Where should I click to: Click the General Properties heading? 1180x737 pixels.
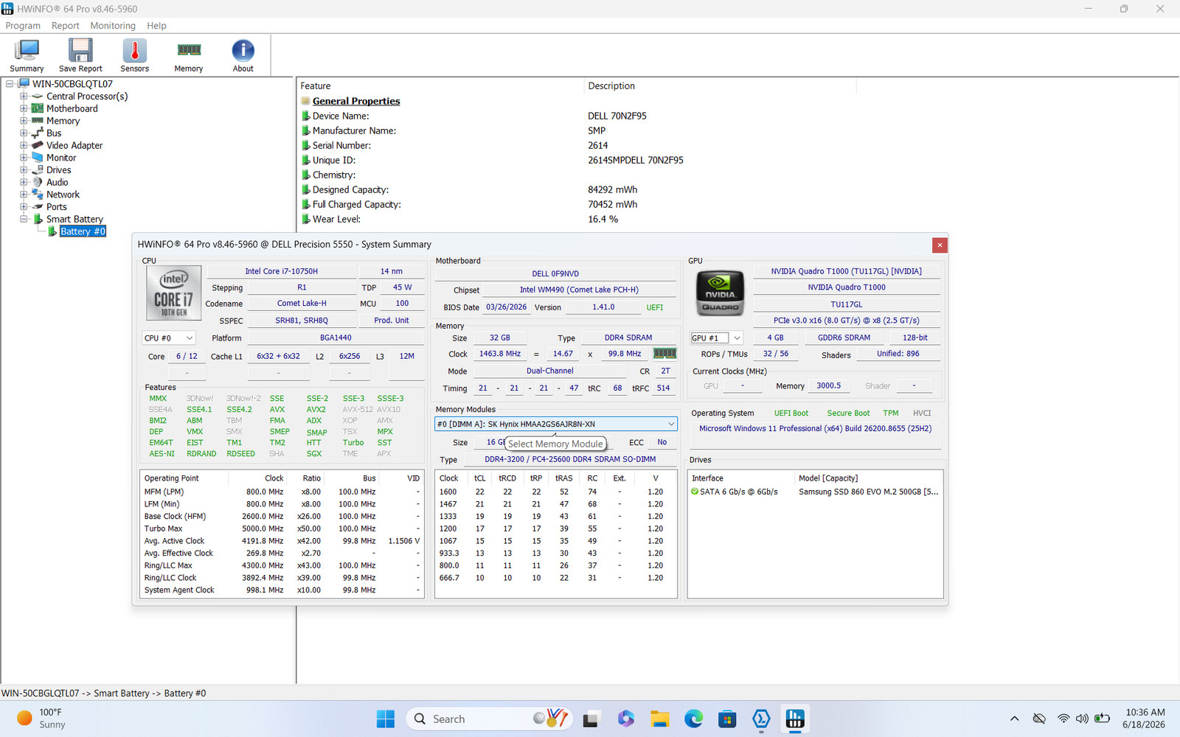[356, 101]
